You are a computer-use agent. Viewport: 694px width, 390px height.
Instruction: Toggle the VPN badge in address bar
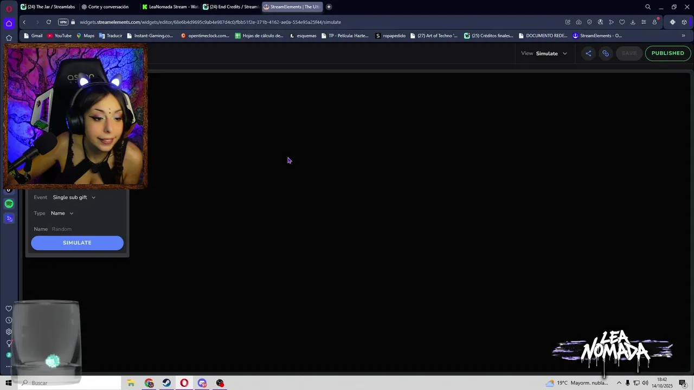[x=63, y=22]
